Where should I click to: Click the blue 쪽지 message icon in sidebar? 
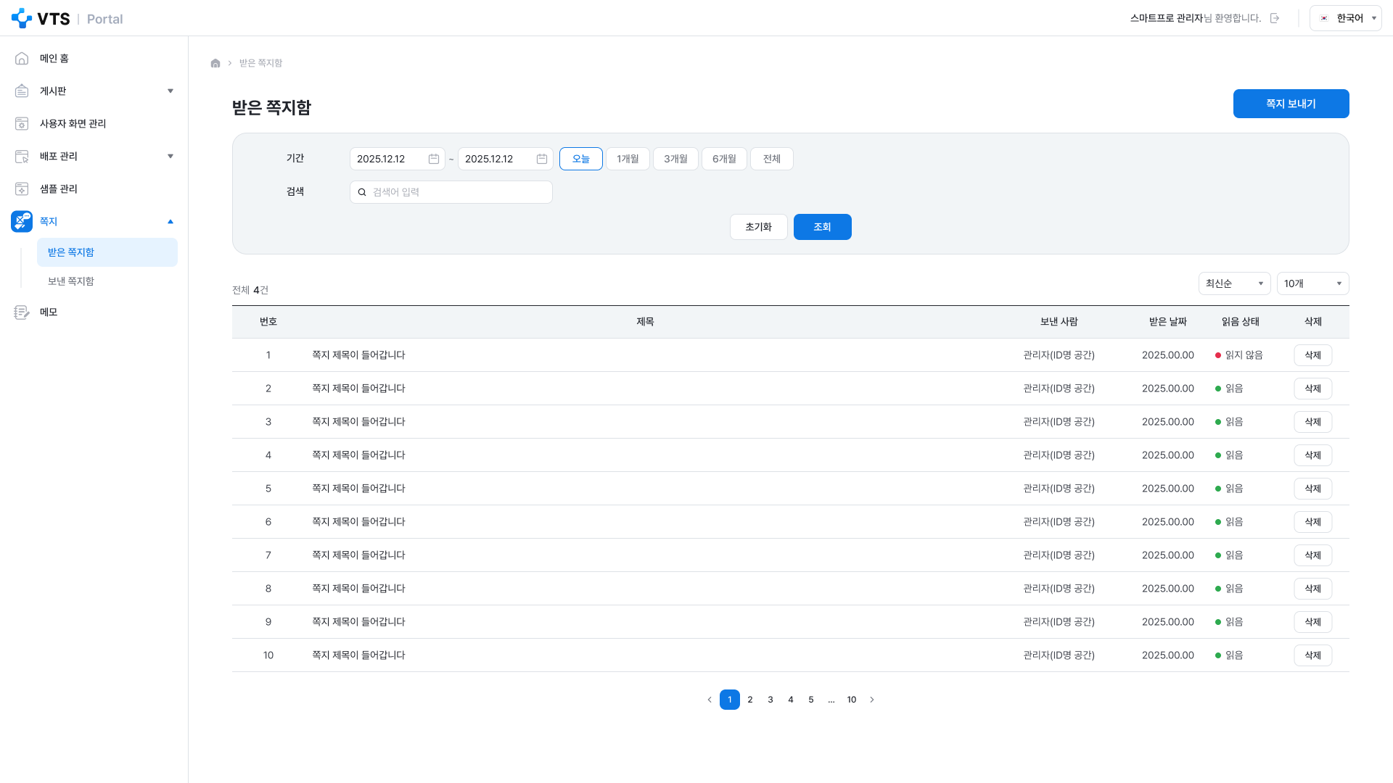[22, 221]
